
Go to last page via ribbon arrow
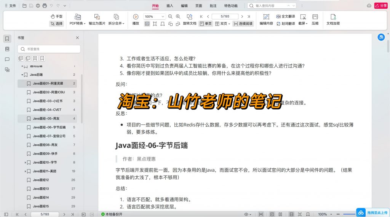249,16
